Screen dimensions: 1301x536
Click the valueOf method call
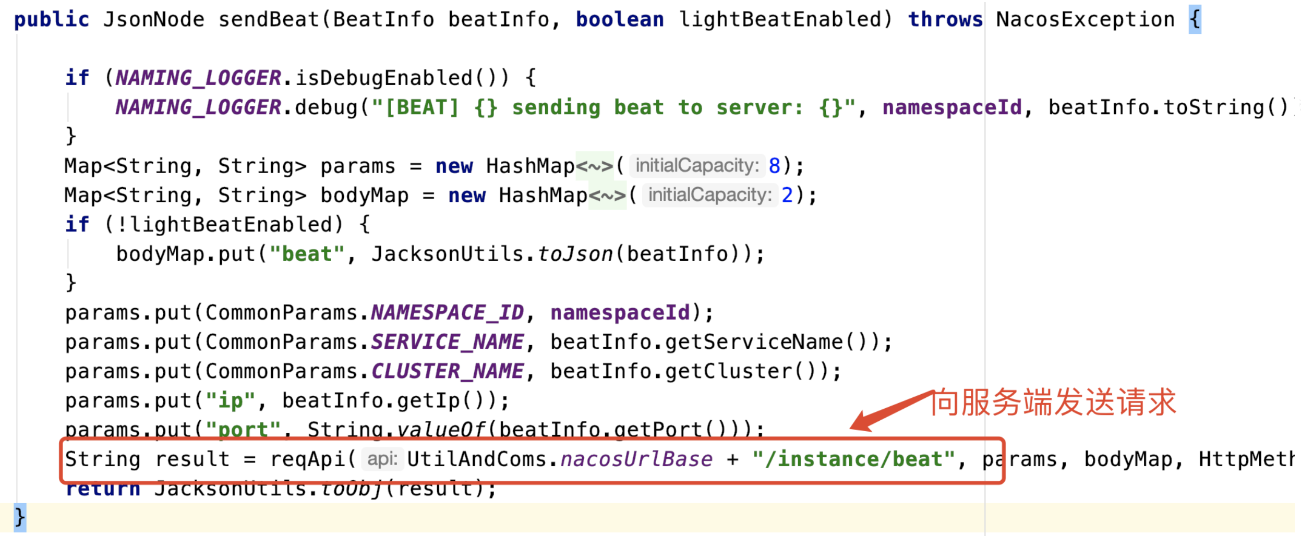pos(441,430)
